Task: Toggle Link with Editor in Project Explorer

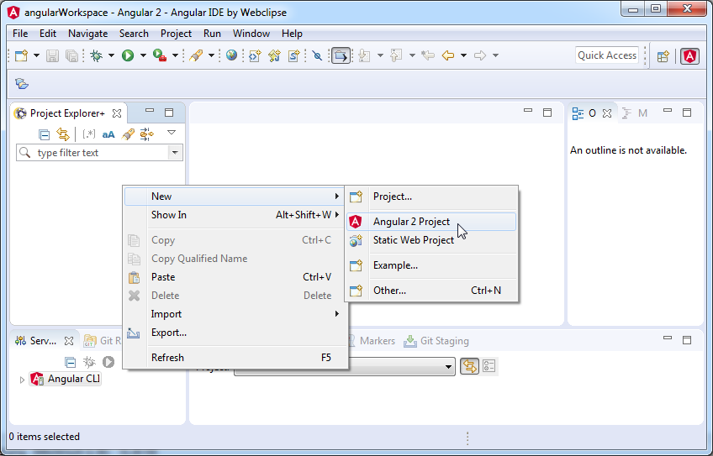Action: (63, 134)
